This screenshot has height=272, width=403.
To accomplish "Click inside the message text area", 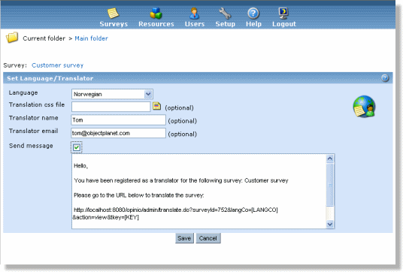I will pyautogui.click(x=198, y=191).
